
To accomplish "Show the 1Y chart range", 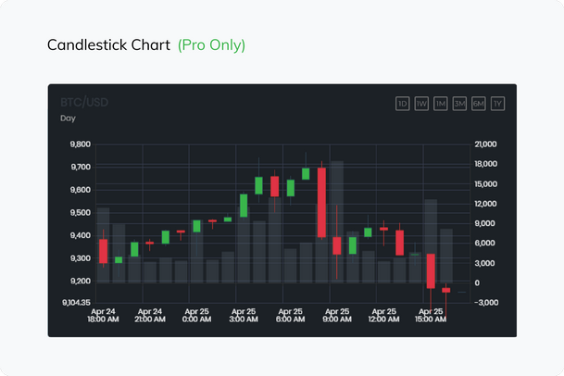I will [498, 103].
